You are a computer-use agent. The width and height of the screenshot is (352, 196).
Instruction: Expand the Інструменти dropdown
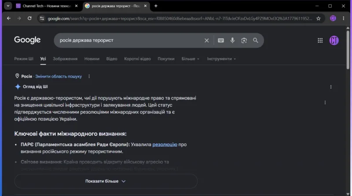pos(221,59)
